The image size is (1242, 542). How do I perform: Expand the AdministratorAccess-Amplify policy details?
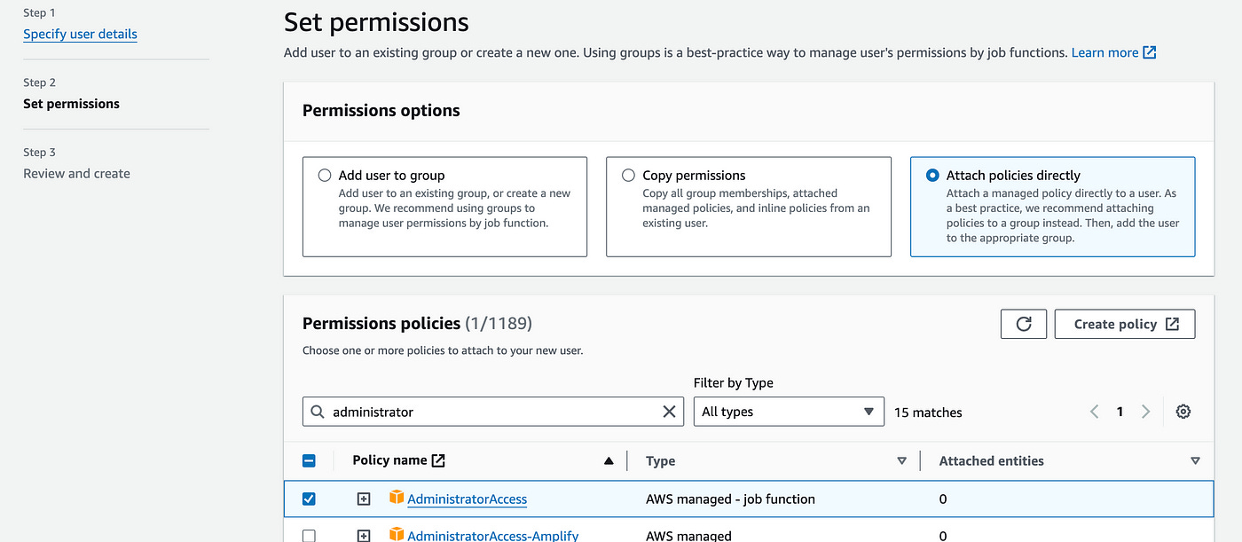364,536
